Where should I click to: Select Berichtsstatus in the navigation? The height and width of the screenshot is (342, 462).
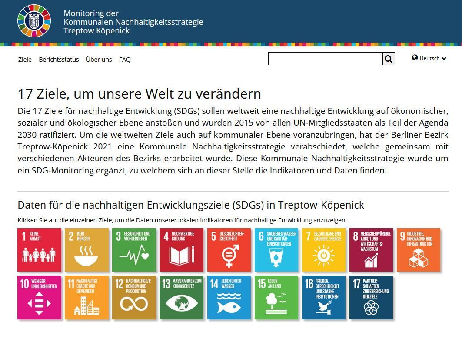tap(58, 60)
